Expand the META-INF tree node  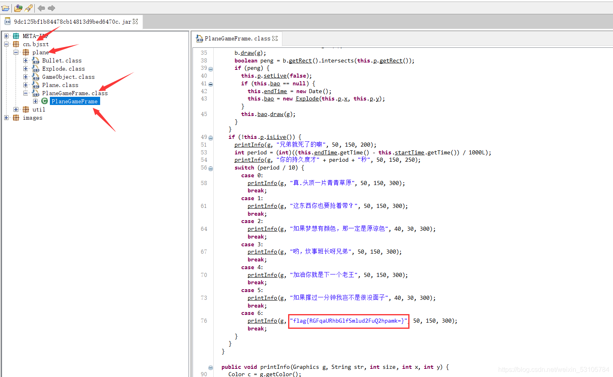[6, 36]
